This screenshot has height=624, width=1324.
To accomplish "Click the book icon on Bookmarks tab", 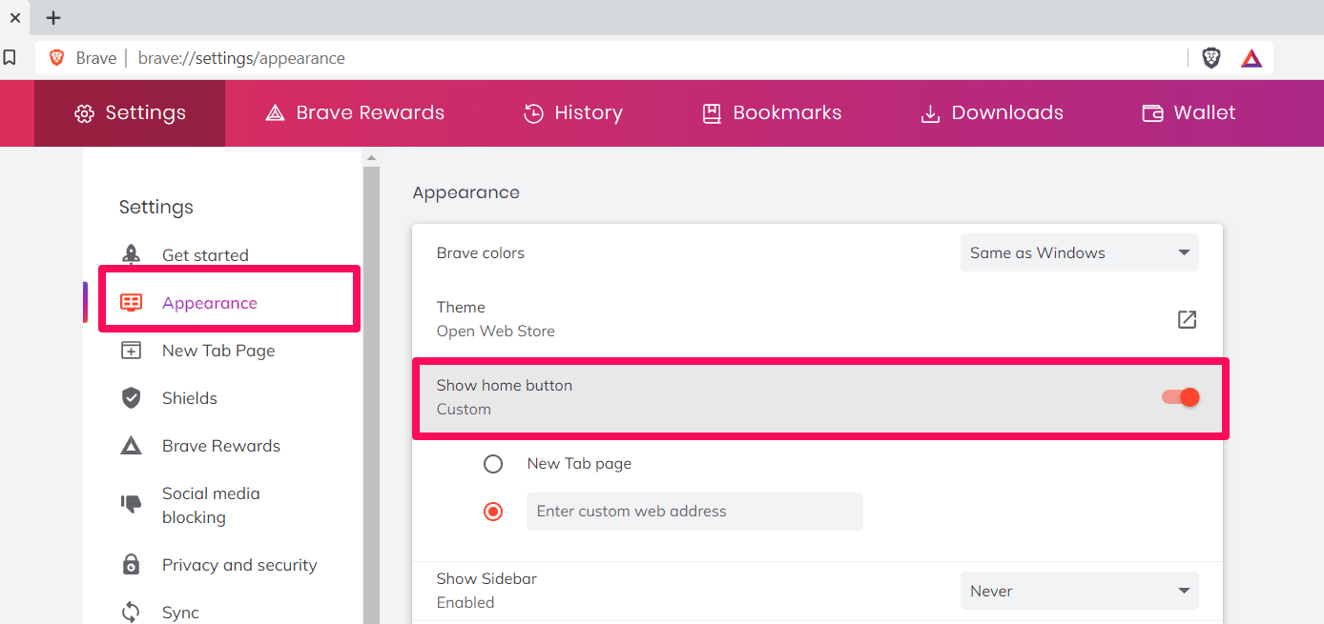I will click(x=712, y=113).
